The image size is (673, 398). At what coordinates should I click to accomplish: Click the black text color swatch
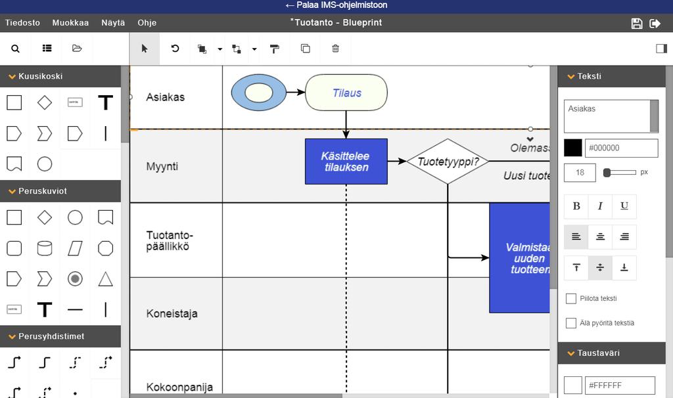tap(572, 148)
